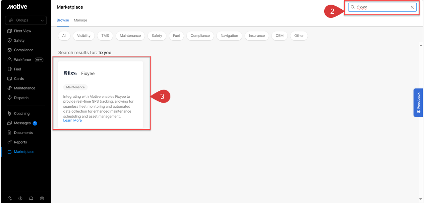Filter by the Navigation category
This screenshot has height=203, width=424.
point(229,36)
